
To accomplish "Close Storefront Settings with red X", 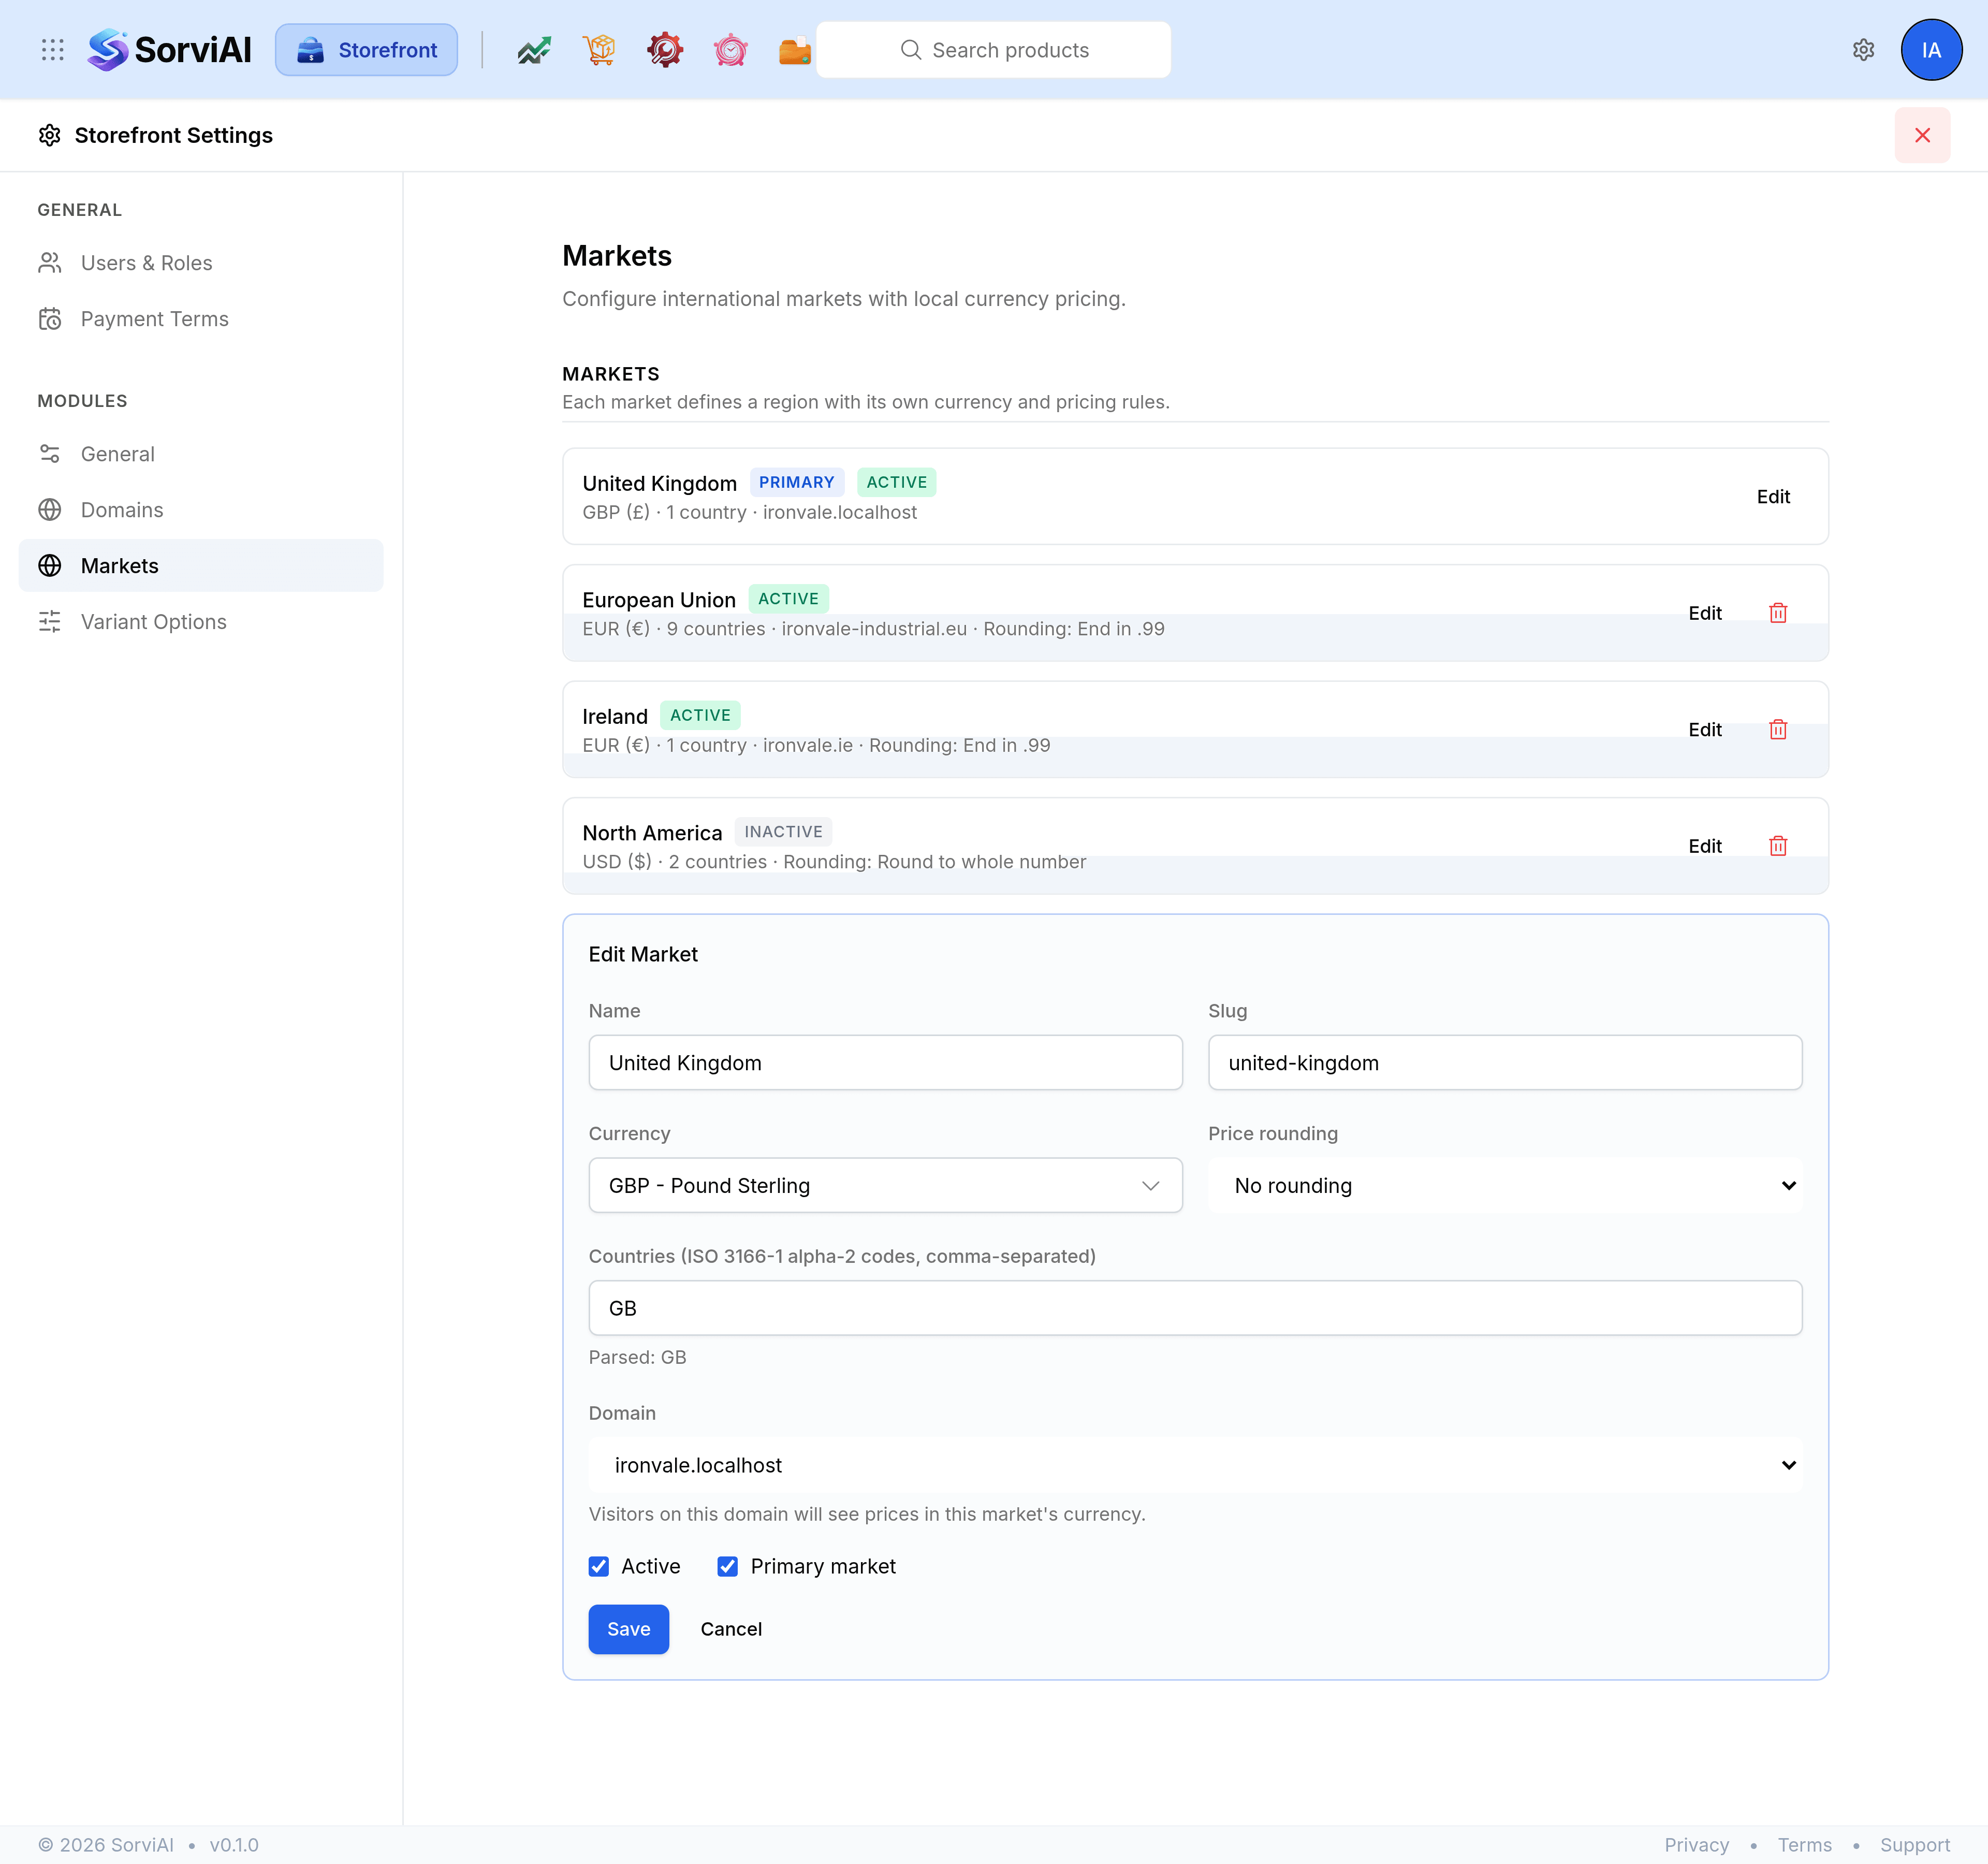I will 1922,135.
